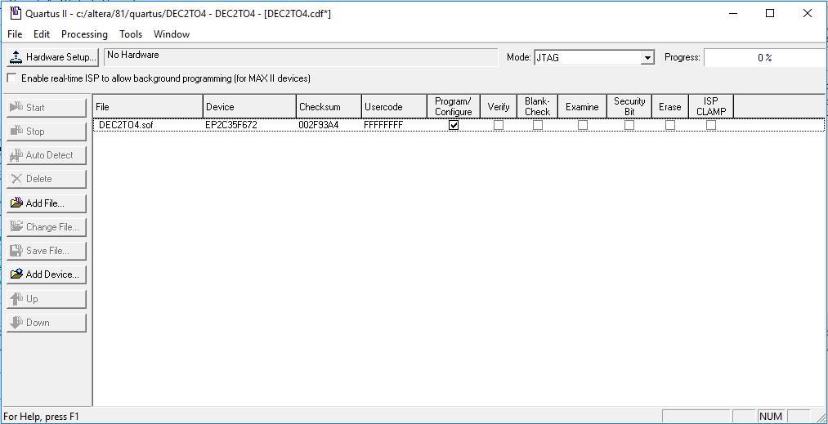The width and height of the screenshot is (828, 424).
Task: Move the device Up in the list
Action: point(46,298)
